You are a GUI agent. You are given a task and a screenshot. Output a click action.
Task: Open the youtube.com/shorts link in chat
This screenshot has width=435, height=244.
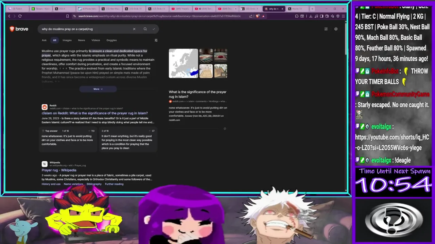tap(392, 142)
